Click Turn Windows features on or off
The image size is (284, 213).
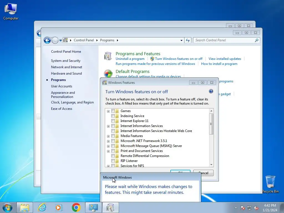pyautogui.click(x=179, y=59)
